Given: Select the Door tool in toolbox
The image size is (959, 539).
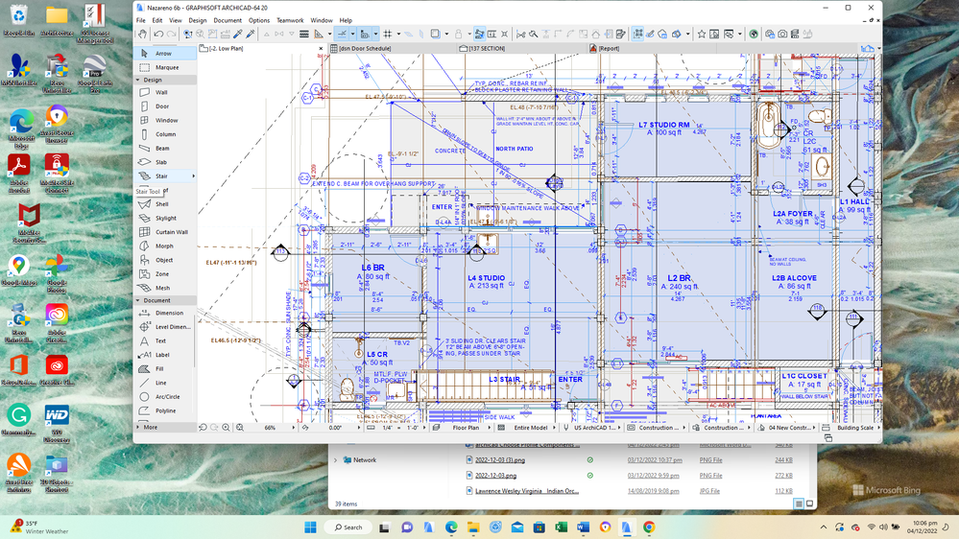Looking at the screenshot, I should point(162,106).
